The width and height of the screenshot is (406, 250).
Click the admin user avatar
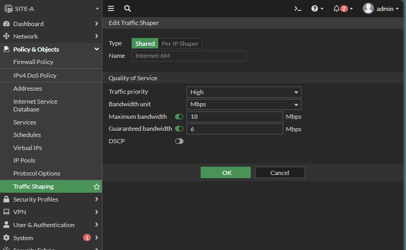tap(368, 9)
